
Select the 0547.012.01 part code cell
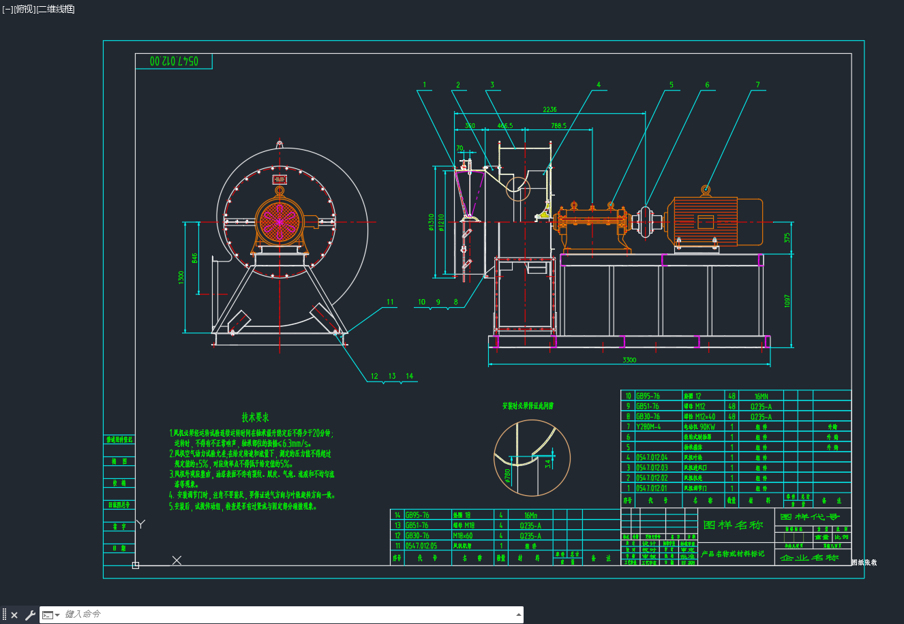[652, 488]
